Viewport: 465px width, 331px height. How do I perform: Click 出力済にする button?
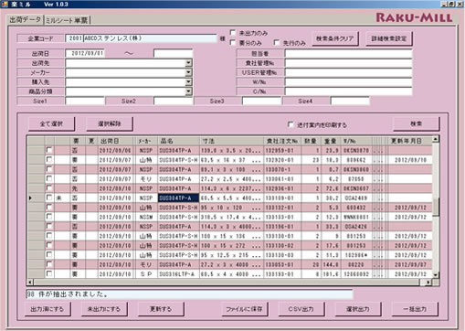48,309
